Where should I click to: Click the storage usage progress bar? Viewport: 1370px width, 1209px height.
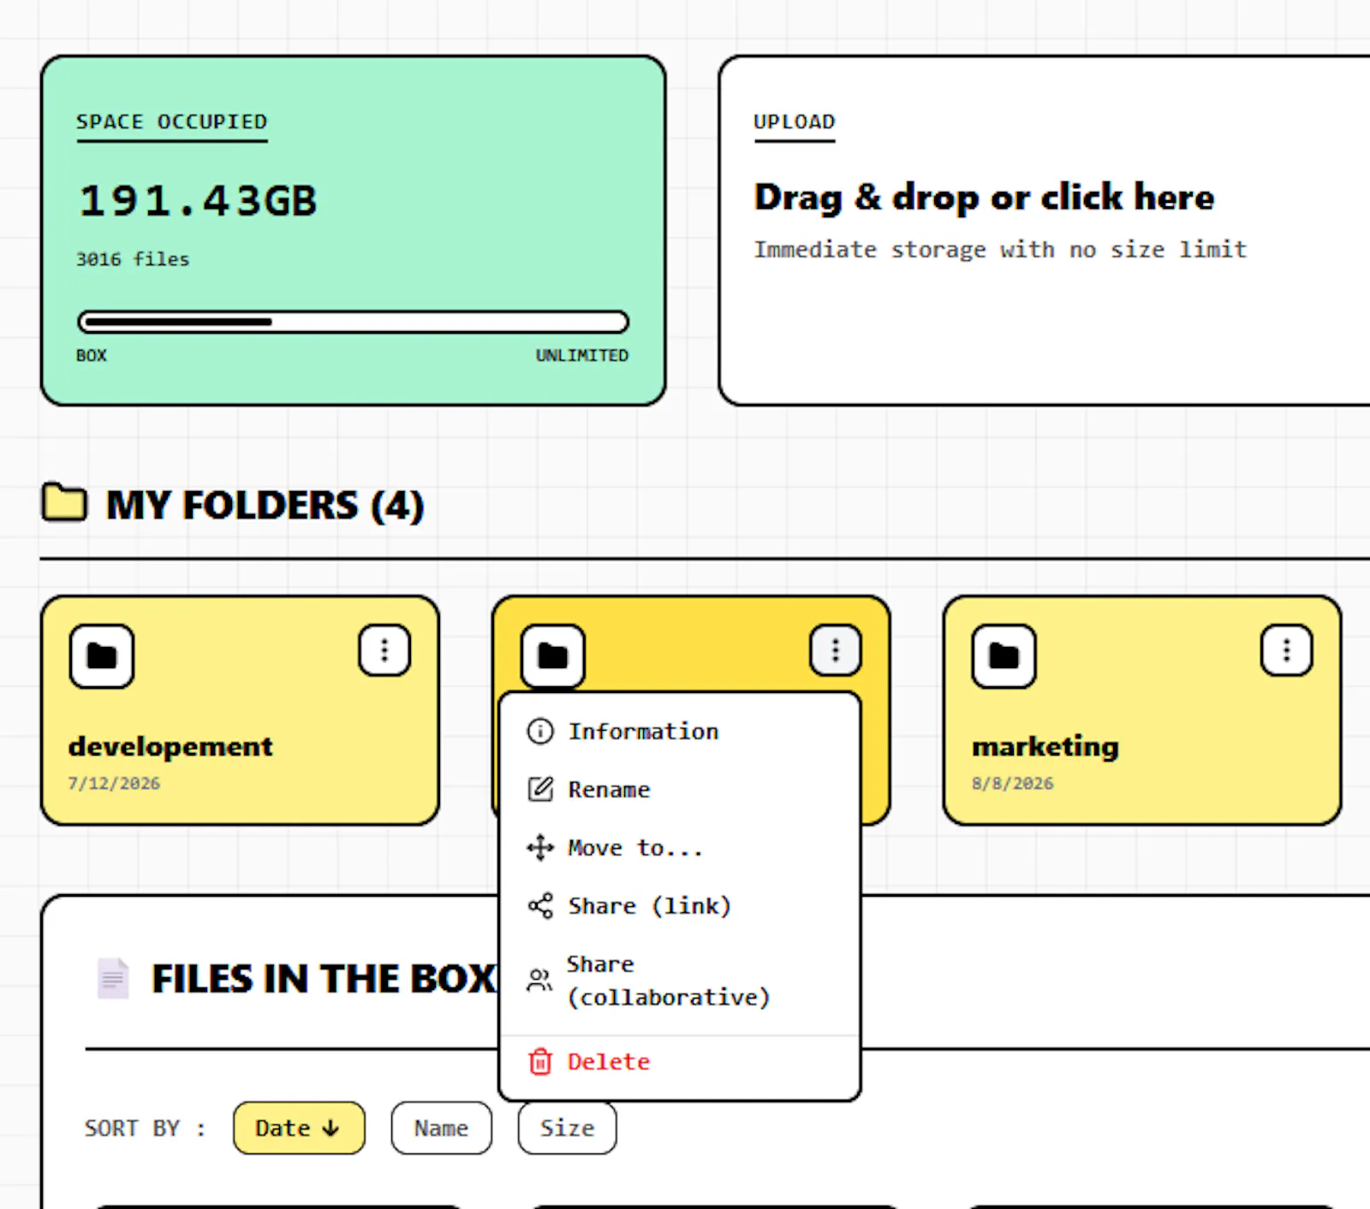pos(353,322)
